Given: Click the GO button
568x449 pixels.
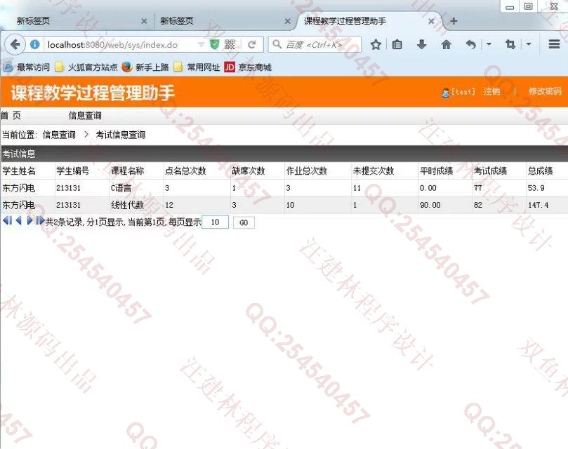Looking at the screenshot, I should [x=244, y=222].
